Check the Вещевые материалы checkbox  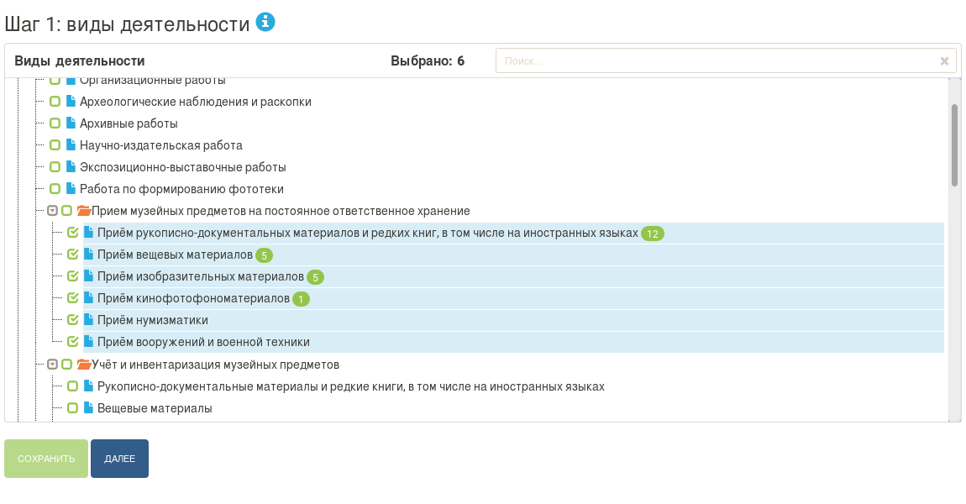pos(72,408)
